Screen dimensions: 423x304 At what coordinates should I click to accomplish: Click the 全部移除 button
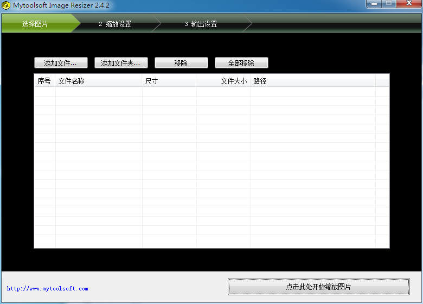[x=241, y=63]
